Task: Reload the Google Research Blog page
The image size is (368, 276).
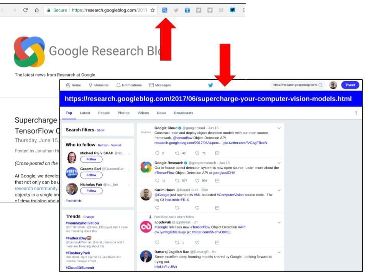Action: point(25,10)
